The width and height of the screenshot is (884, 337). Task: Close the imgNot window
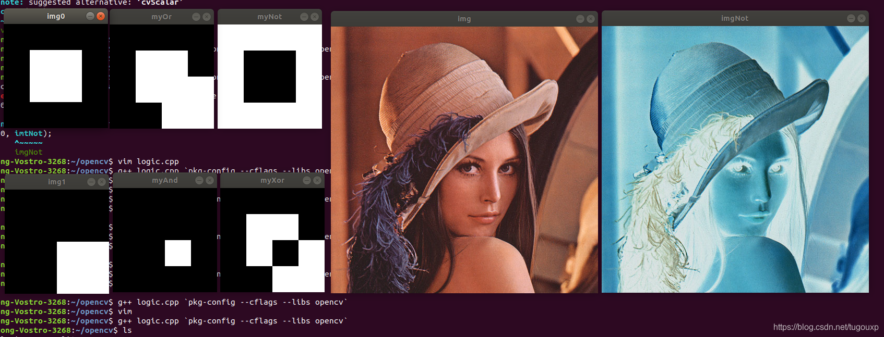[x=862, y=18]
